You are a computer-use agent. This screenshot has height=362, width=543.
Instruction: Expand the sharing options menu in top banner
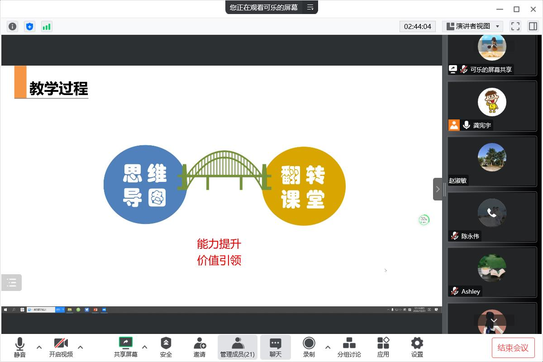coord(310,7)
